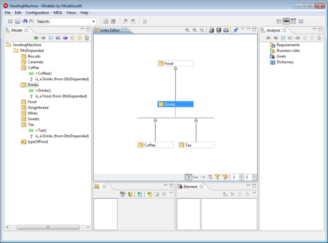Zoom in on the Links Editor diagram
Screen dimensions: 328x243
(187, 30)
